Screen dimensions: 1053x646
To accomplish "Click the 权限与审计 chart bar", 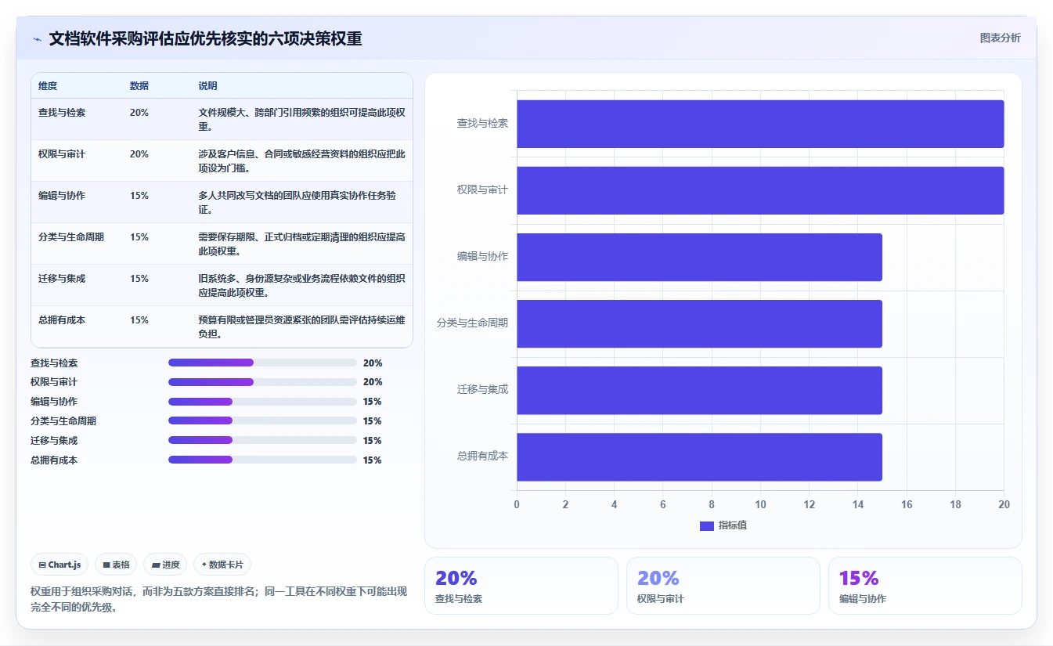I will (760, 190).
